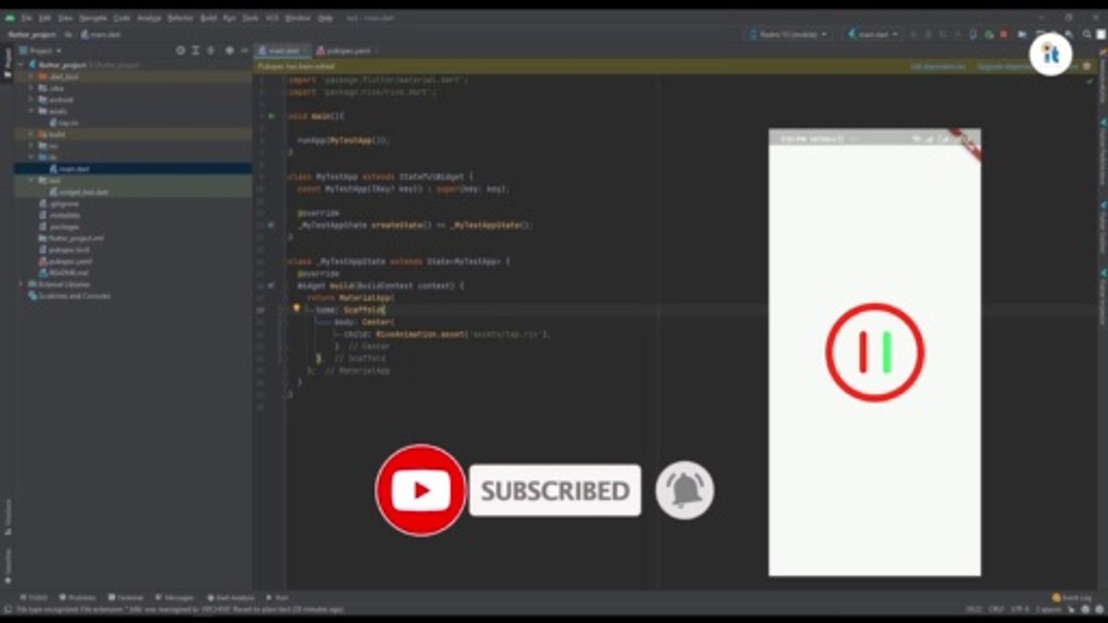The image size is (1108, 623).
Task: Collapse the assets folder arrow
Action: click(x=31, y=111)
